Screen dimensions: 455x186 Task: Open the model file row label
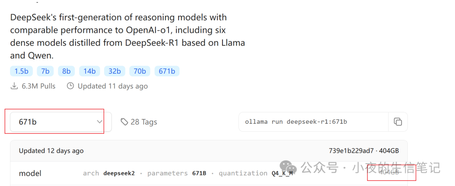pyautogui.click(x=30, y=173)
